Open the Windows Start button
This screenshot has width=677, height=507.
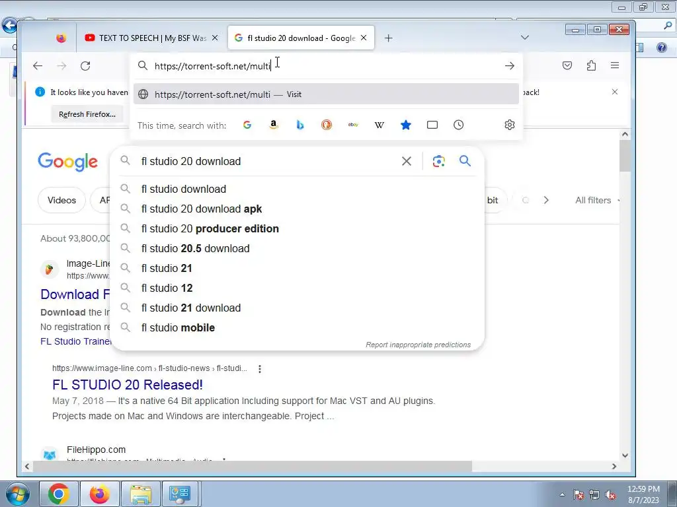[17, 494]
